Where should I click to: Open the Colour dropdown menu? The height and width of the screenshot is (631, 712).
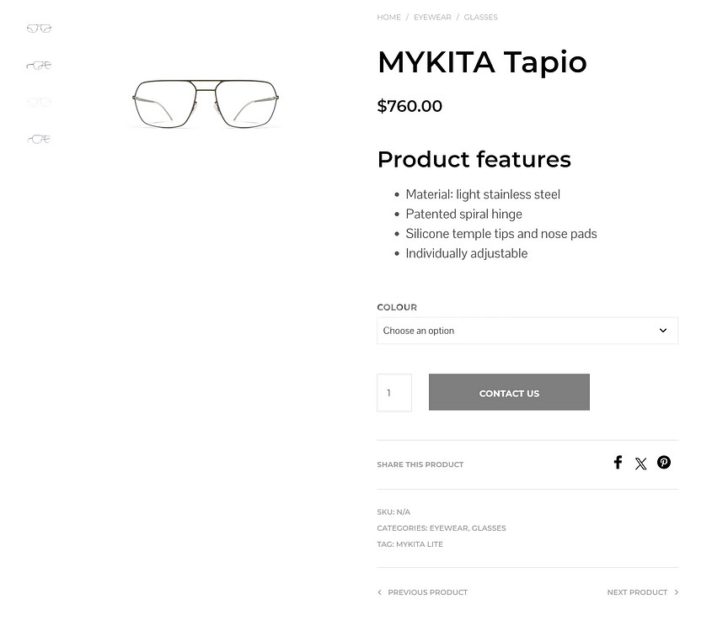point(527,331)
